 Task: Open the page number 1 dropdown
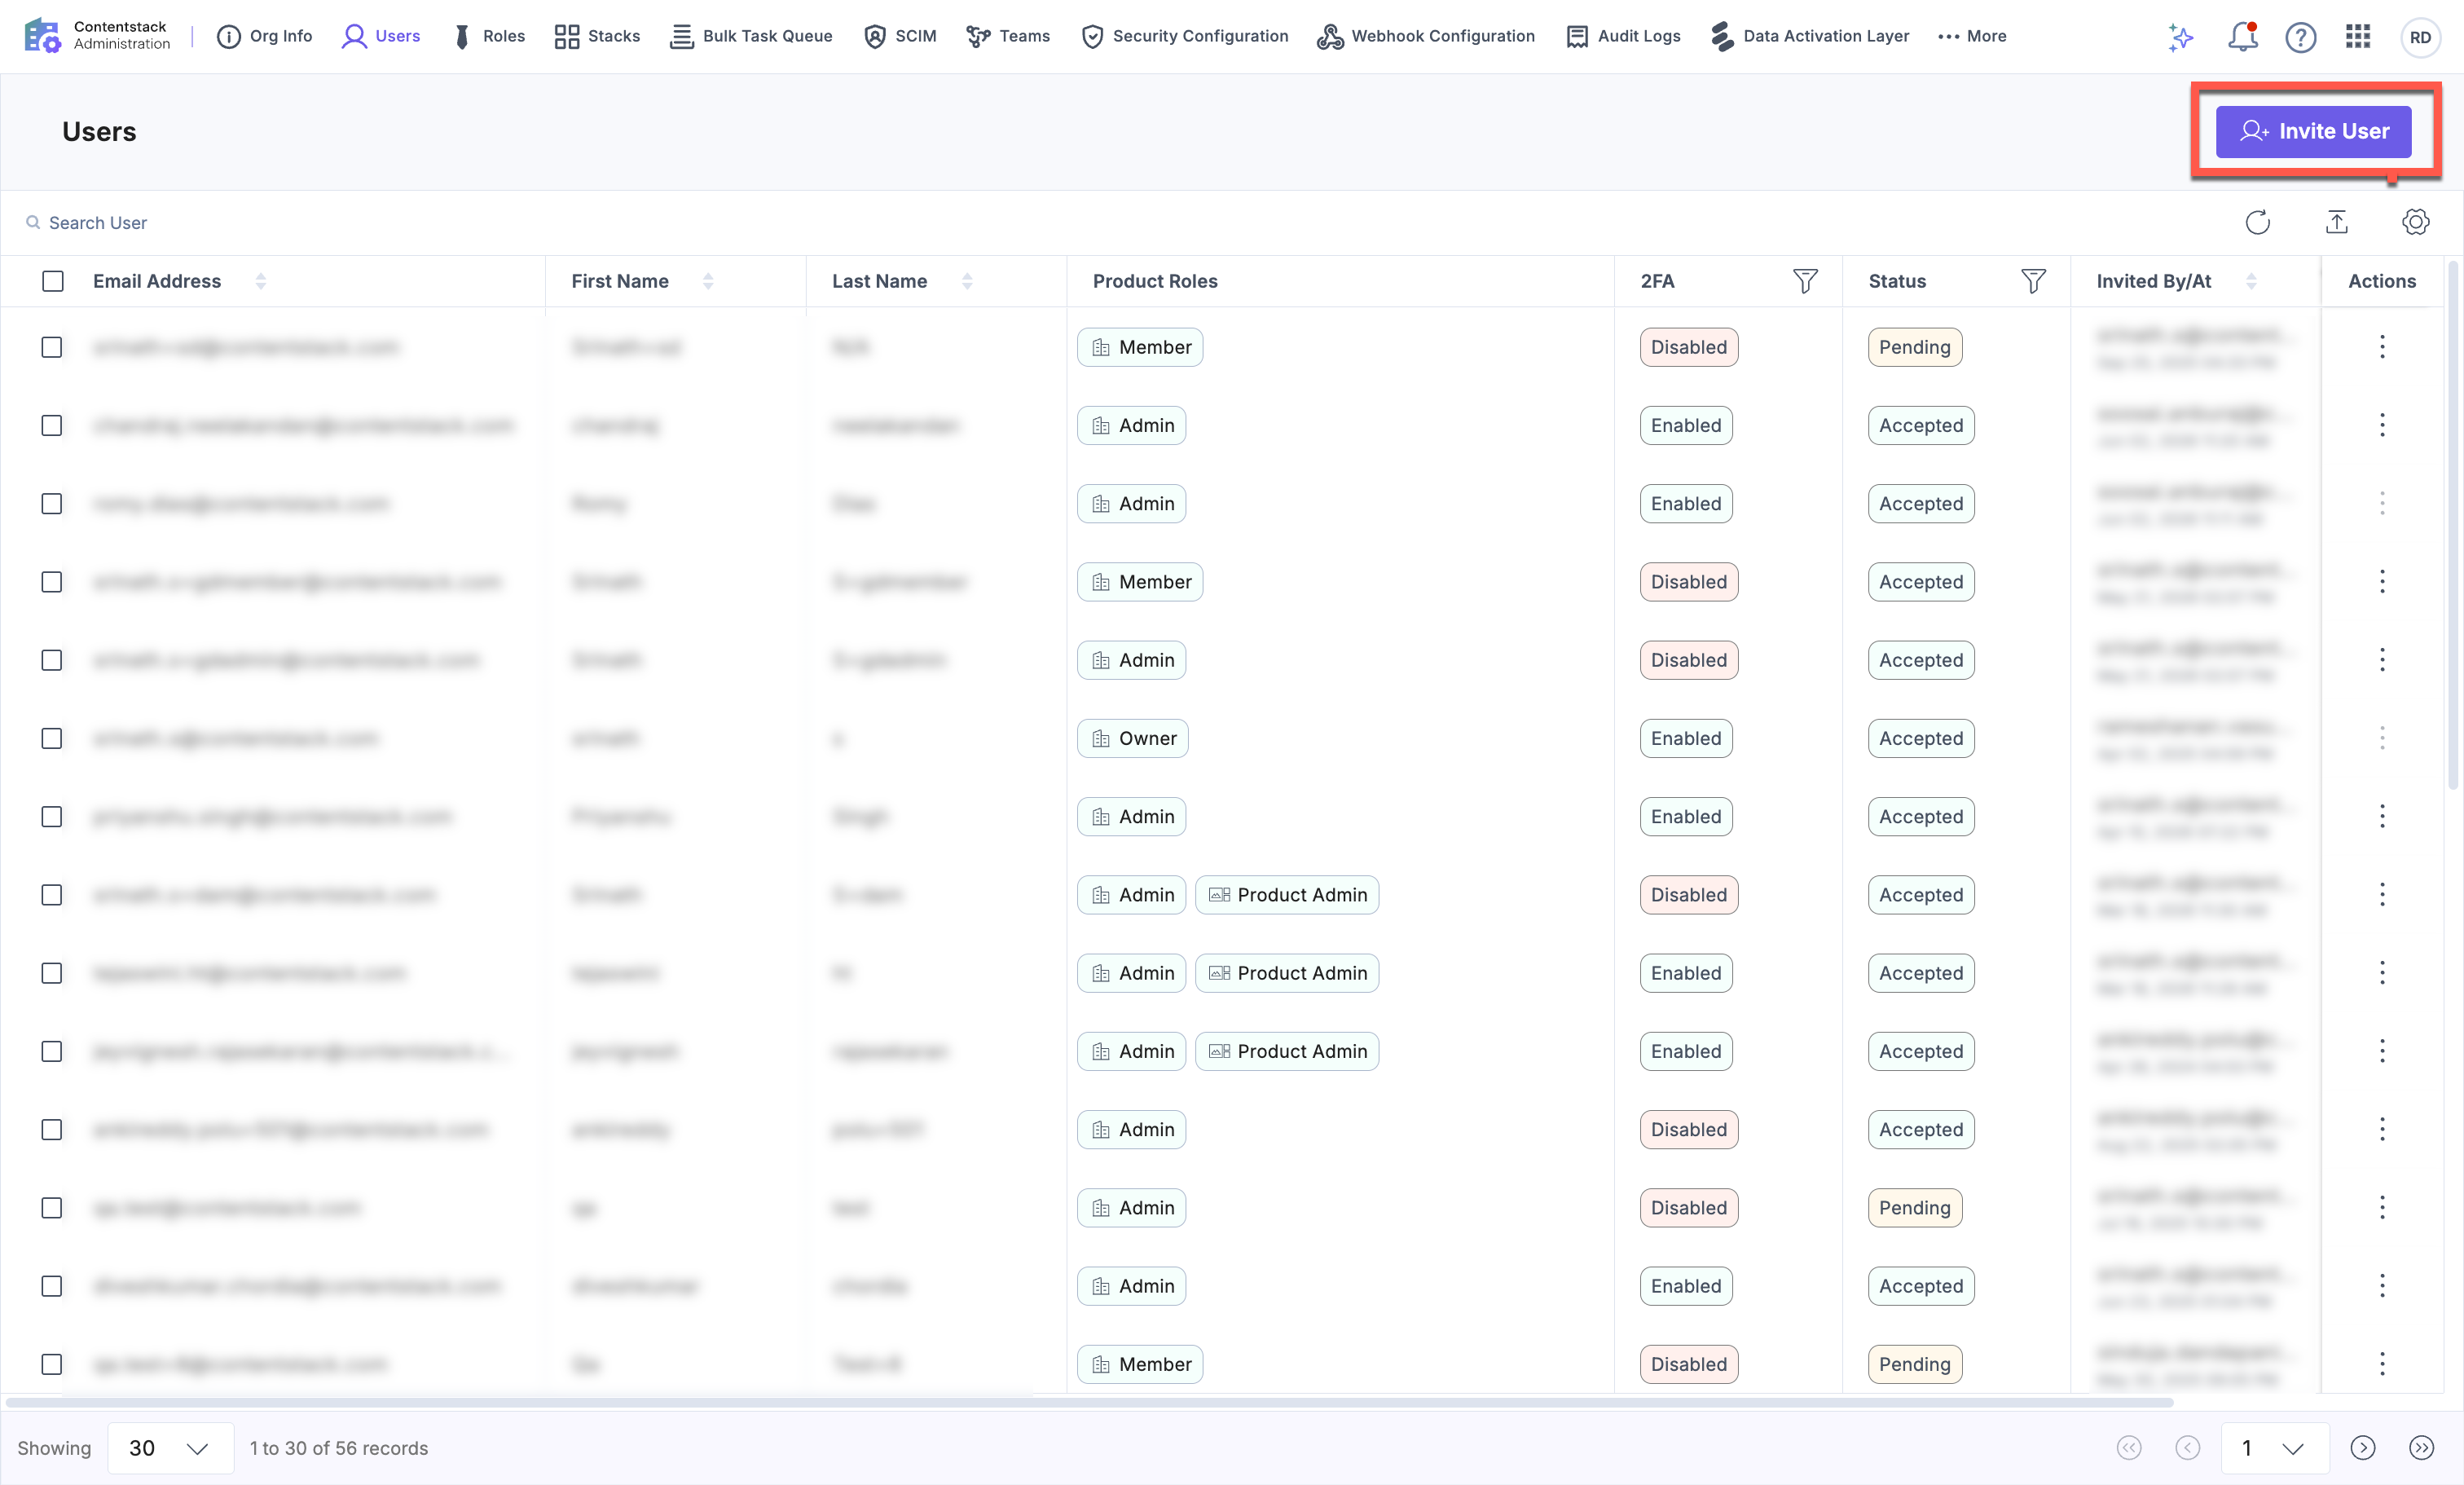click(x=2274, y=1447)
